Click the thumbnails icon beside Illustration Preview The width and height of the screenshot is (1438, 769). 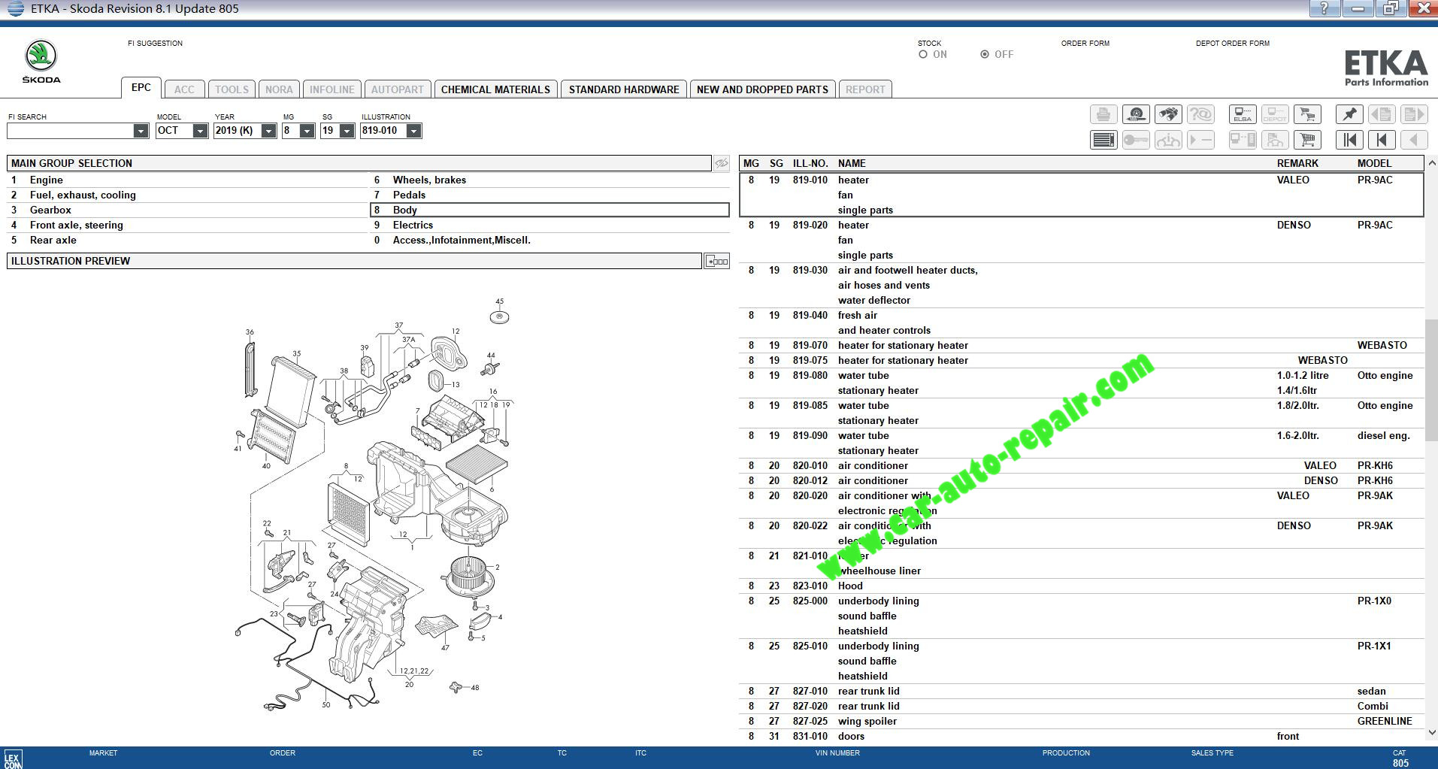point(716,261)
